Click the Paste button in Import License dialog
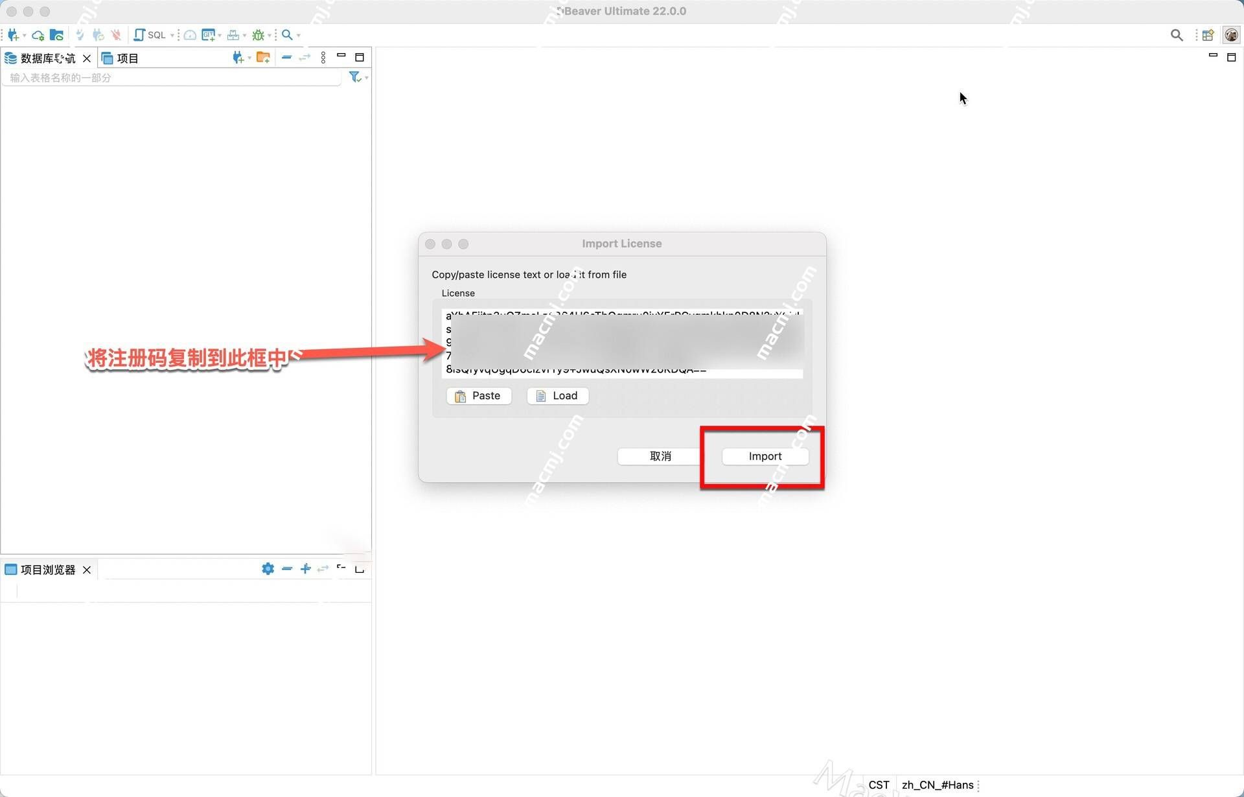 click(479, 396)
